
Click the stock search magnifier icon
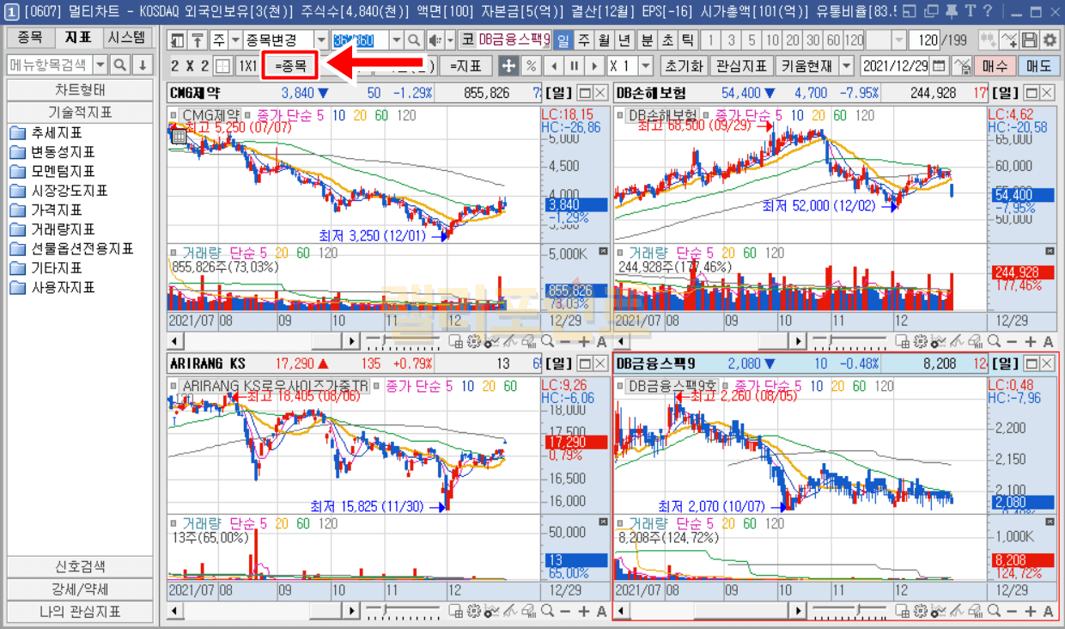coord(414,40)
